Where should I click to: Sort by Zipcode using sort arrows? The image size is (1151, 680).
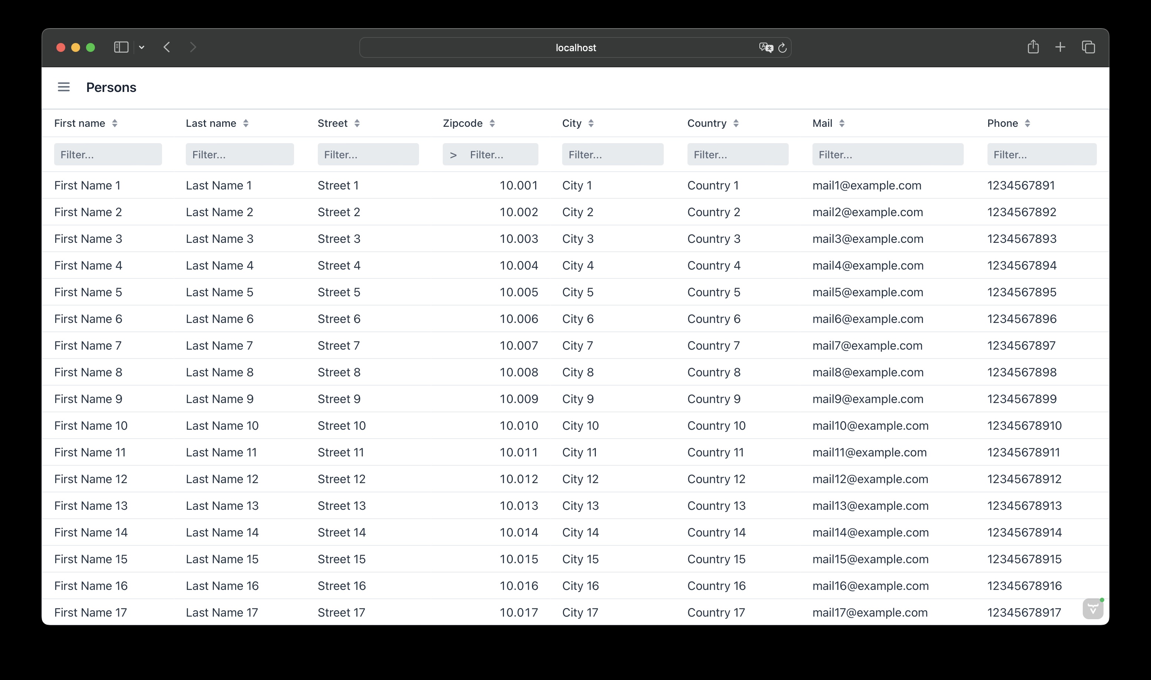(x=492, y=123)
